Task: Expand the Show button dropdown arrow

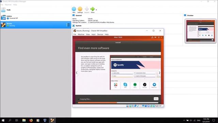Action: tap(96, 10)
